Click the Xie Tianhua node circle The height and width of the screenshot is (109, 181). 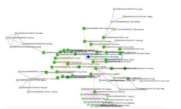[x=28, y=92]
